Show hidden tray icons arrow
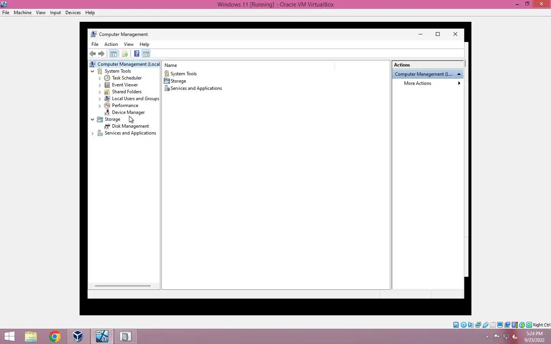The width and height of the screenshot is (551, 344). [487, 337]
